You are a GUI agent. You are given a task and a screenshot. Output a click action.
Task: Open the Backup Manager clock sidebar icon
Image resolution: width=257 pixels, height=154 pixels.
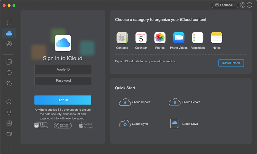click(x=9, y=72)
